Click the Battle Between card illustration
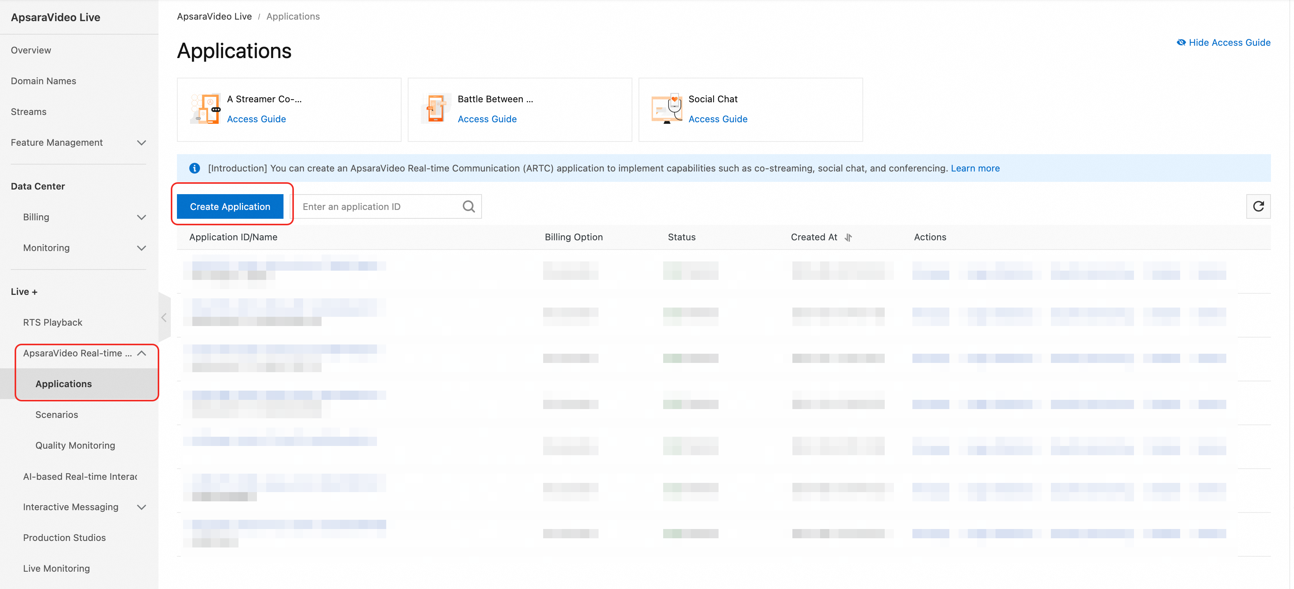The height and width of the screenshot is (589, 1294). [x=436, y=108]
